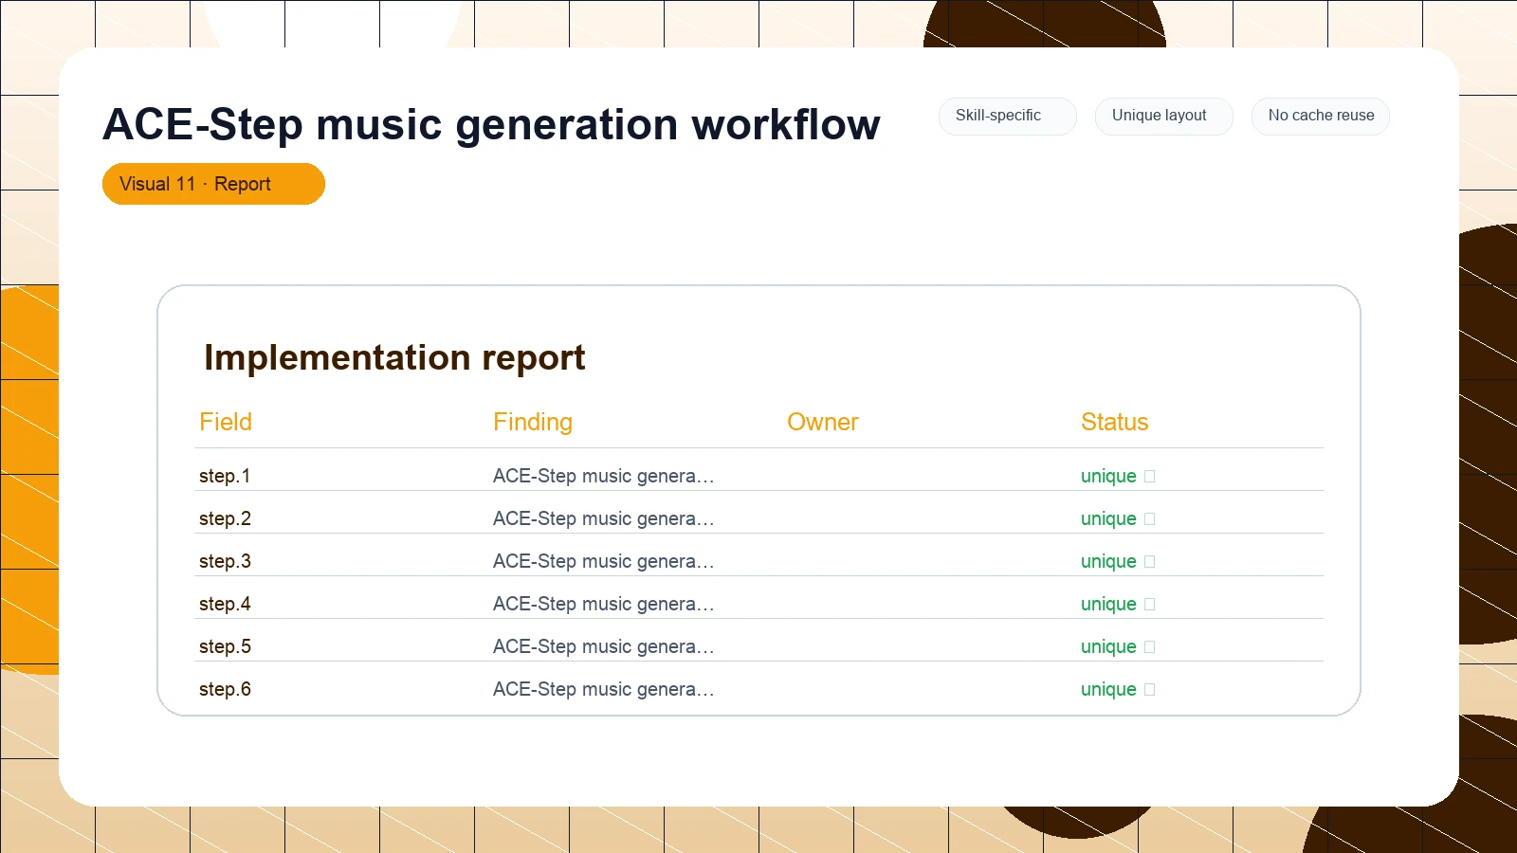Click the finding text in step.2 row
1517x853 pixels.
coord(603,518)
